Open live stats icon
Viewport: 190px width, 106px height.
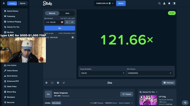(x=58, y=83)
